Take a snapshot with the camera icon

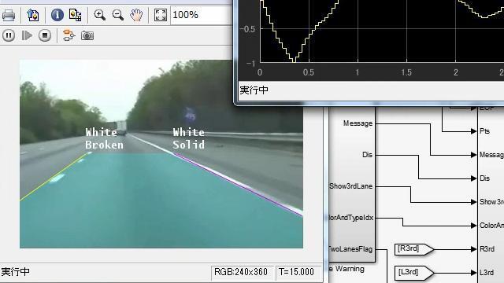tap(87, 35)
